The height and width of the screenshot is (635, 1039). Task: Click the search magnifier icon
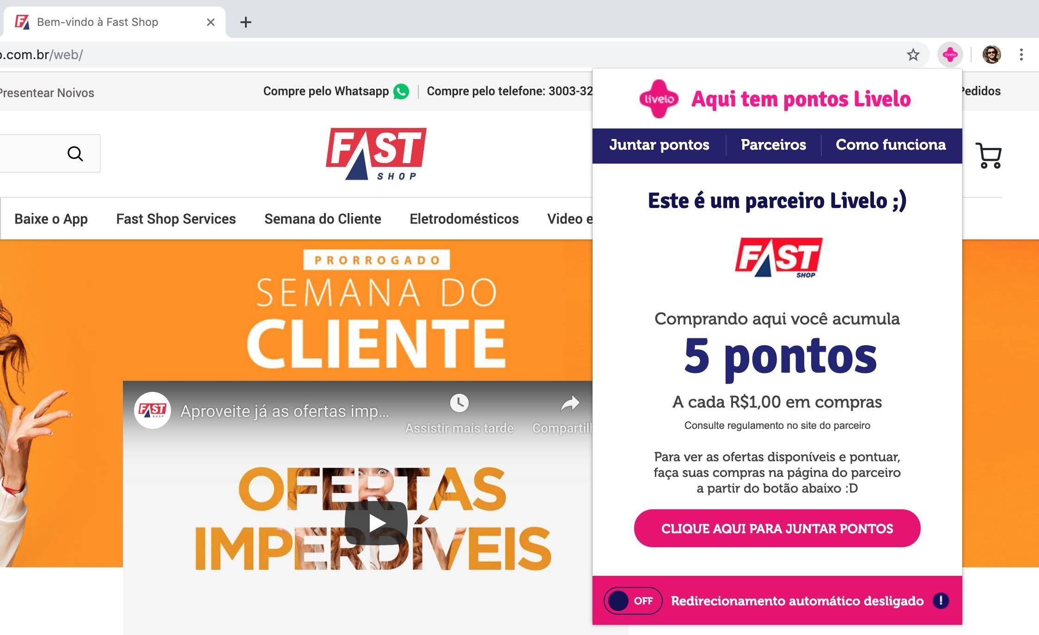point(75,153)
